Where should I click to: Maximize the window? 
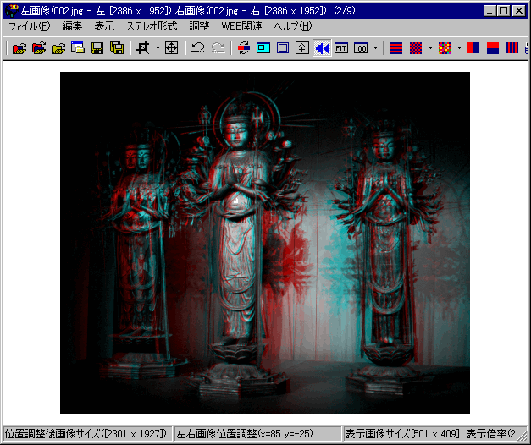pyautogui.click(x=504, y=11)
